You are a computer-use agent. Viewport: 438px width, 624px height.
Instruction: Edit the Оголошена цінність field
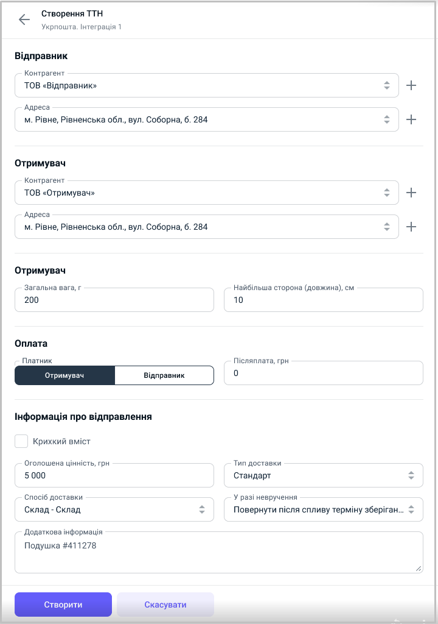coord(114,476)
